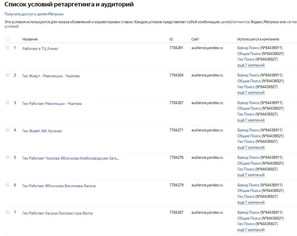This screenshot has height=236, width=297.
Task: Select checkbox for Гео Живёт ЖК Арсенал
Action: 8,130
